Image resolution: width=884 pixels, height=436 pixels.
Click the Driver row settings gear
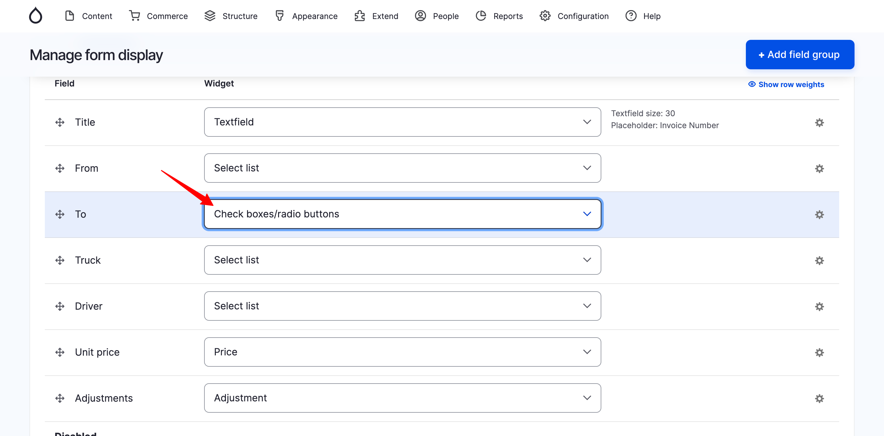(819, 306)
